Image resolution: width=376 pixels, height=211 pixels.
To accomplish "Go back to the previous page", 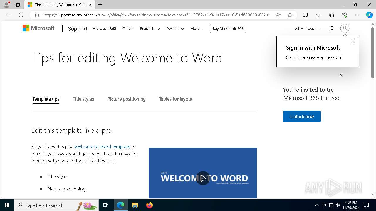I will click(x=8, y=15).
